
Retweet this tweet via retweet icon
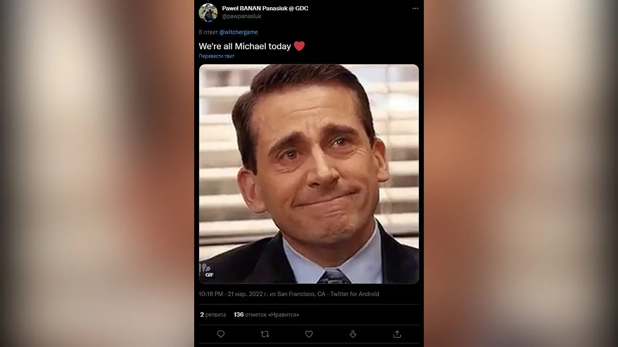pos(265,334)
